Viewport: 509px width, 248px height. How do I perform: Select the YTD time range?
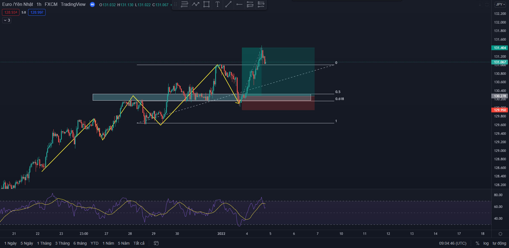pos(94,243)
